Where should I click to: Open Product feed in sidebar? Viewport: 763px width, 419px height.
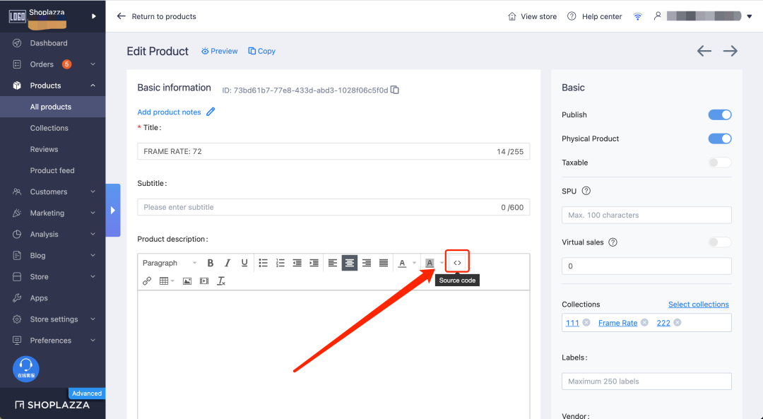click(x=52, y=171)
